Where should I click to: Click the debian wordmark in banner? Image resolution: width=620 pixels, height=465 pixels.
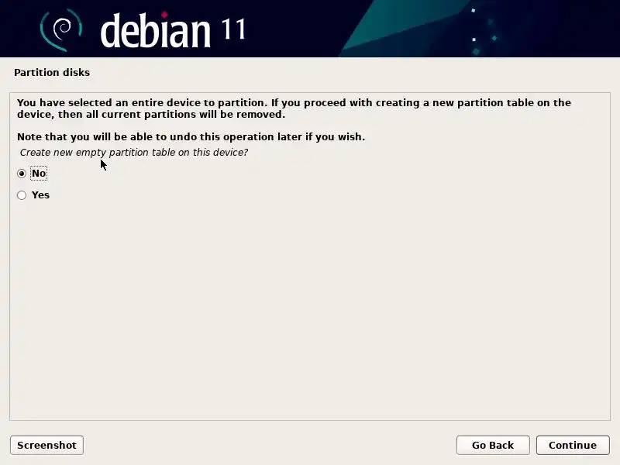click(156, 30)
